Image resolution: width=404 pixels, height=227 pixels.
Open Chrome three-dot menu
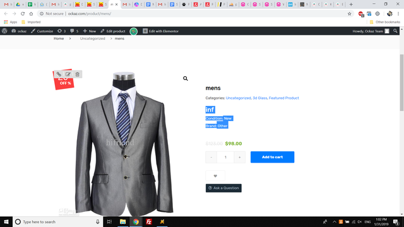[x=398, y=14]
